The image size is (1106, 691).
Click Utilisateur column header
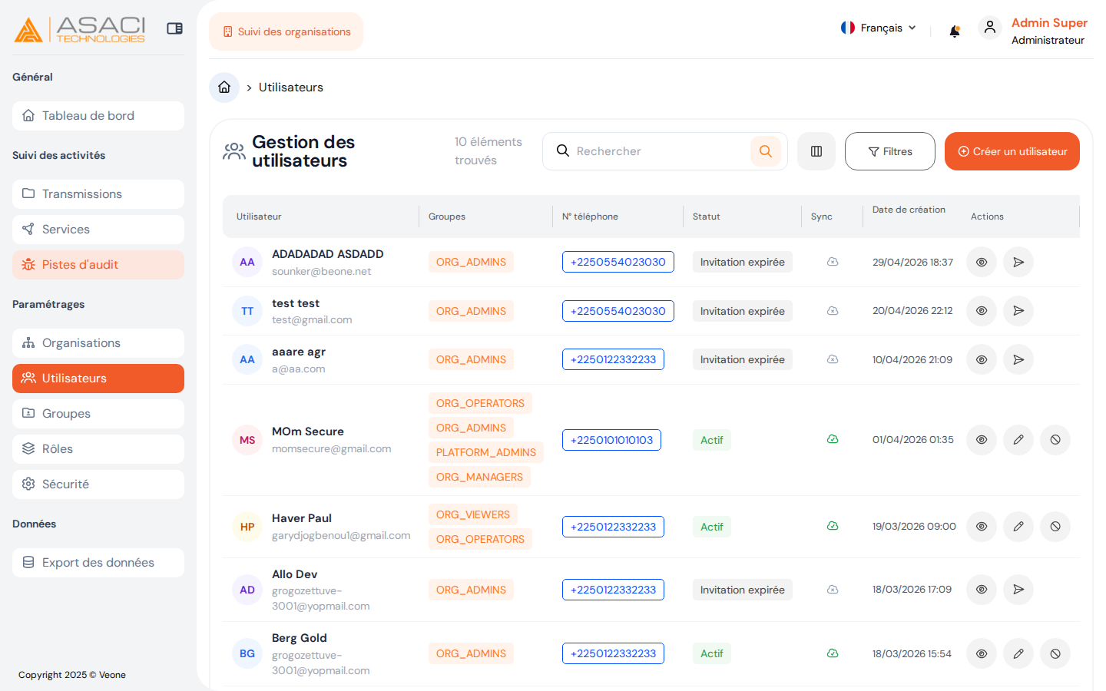259,217
